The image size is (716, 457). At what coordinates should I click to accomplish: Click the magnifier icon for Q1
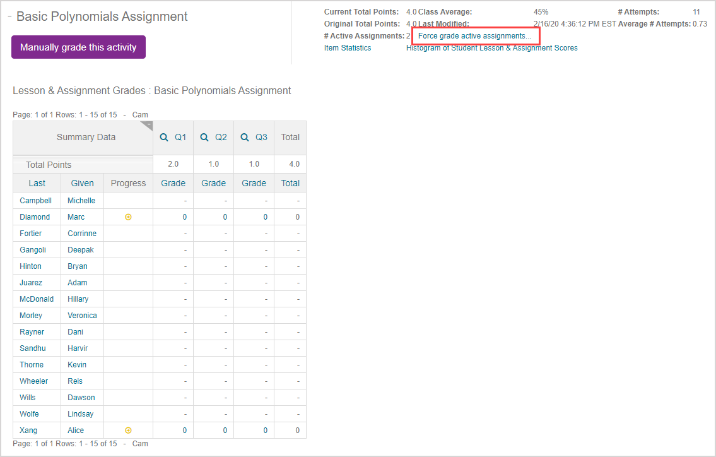tap(163, 137)
